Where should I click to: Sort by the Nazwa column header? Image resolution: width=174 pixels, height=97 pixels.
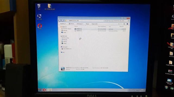click(x=76, y=26)
